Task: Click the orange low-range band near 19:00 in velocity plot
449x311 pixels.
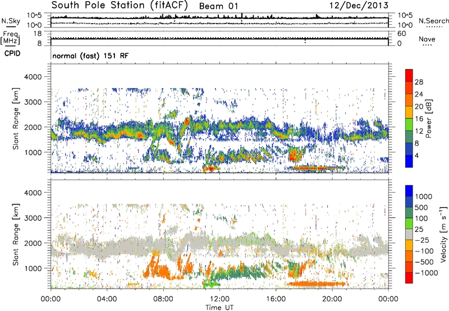Action: 317,284
